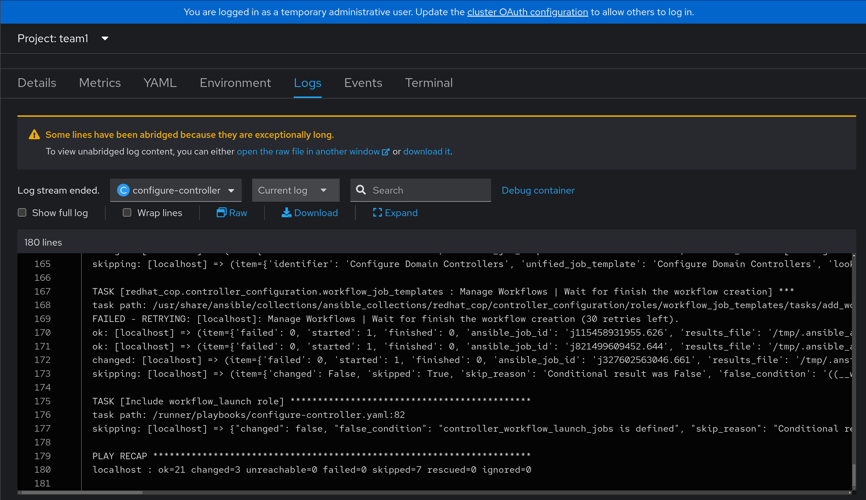Click log line 177 skipping controller_workflow_launch_jobs

tap(472, 428)
